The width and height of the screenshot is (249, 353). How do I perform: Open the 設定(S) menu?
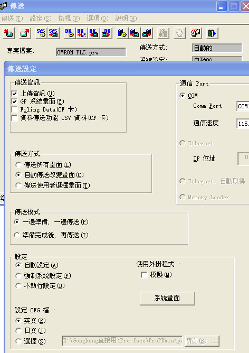(x=41, y=18)
